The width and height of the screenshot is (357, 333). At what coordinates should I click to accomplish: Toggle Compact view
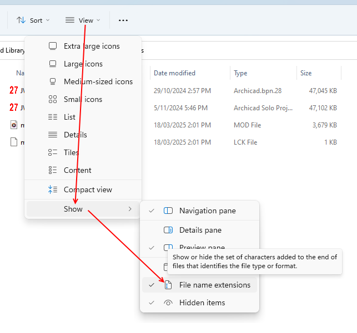tap(83, 189)
